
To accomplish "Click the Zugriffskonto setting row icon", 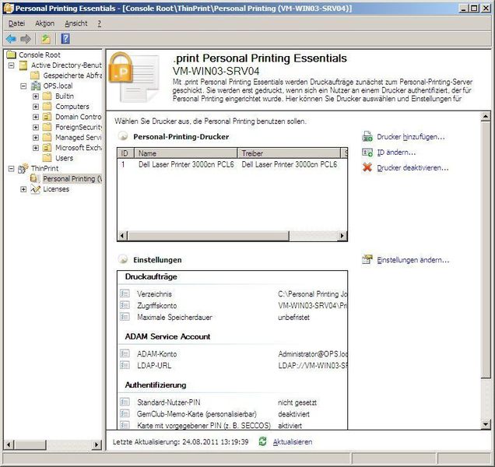I will (x=125, y=305).
